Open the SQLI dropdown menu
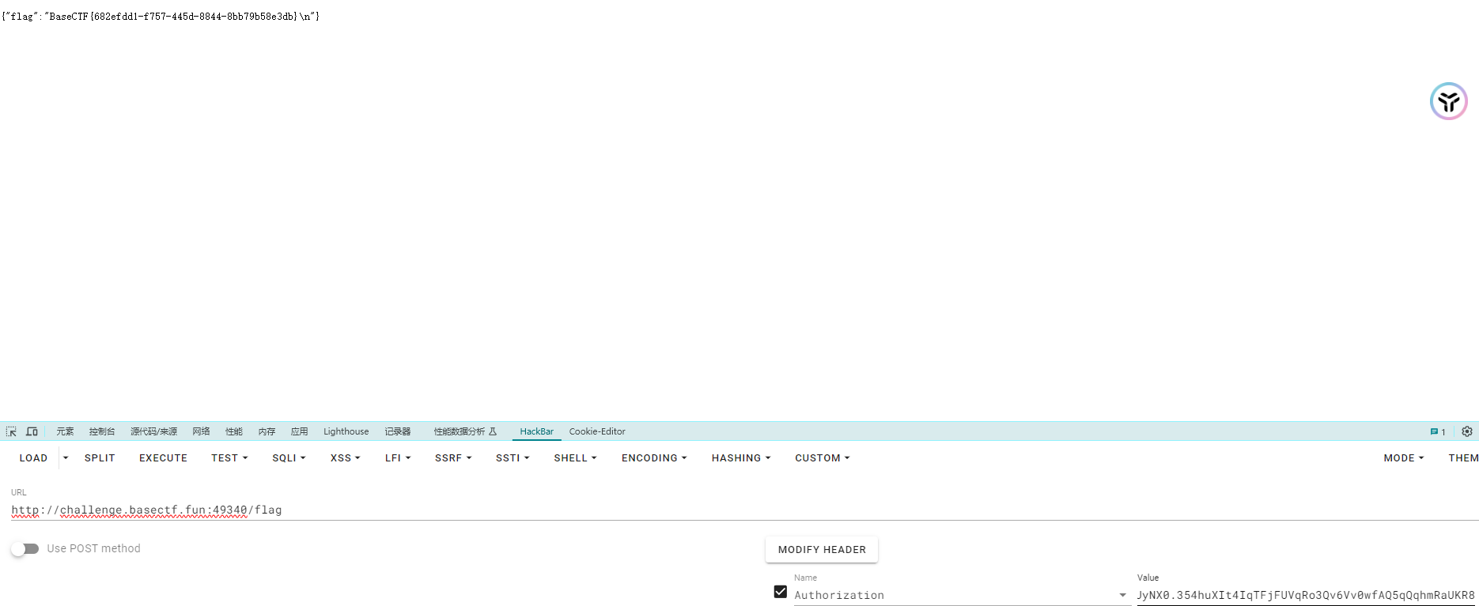This screenshot has width=1479, height=606. 289,458
